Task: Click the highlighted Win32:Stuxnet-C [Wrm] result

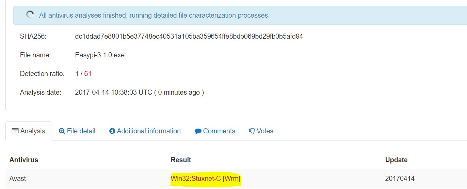Action: pyautogui.click(x=206, y=178)
